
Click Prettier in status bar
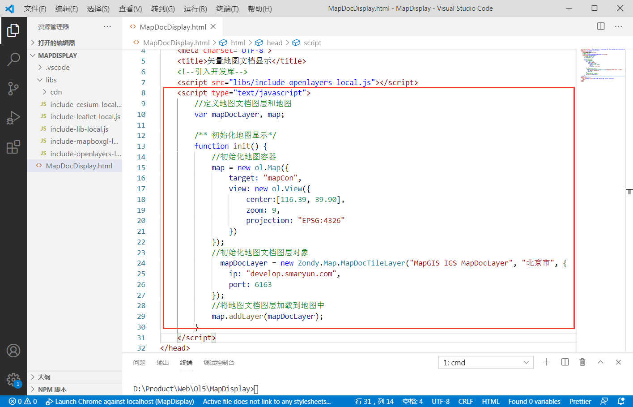pos(580,402)
